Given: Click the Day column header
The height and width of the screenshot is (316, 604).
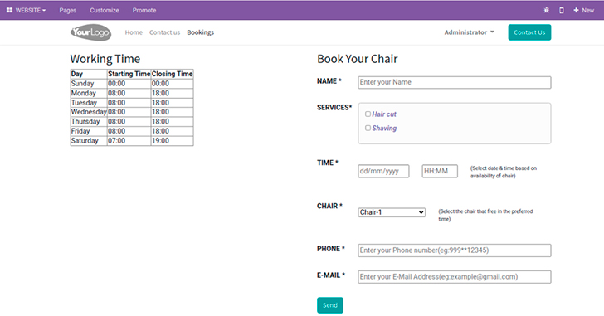Looking at the screenshot, I should (x=89, y=74).
